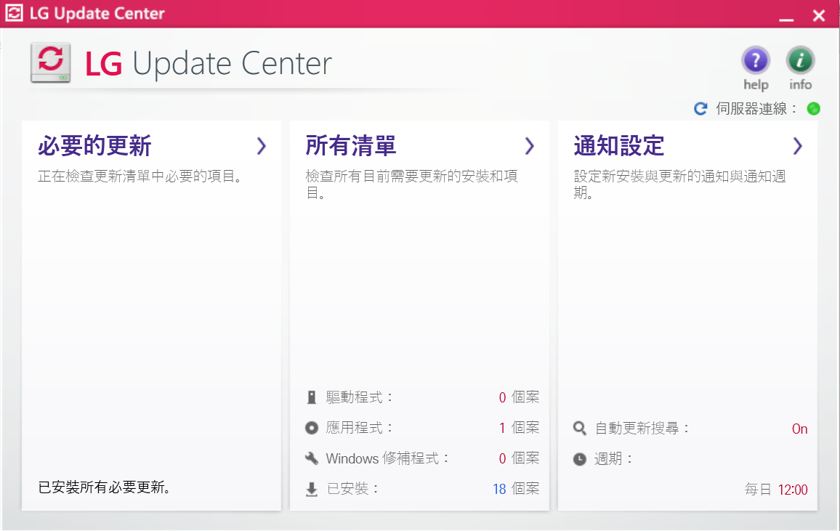840x531 pixels.
Task: Click the green server status indicator
Action: tap(814, 109)
